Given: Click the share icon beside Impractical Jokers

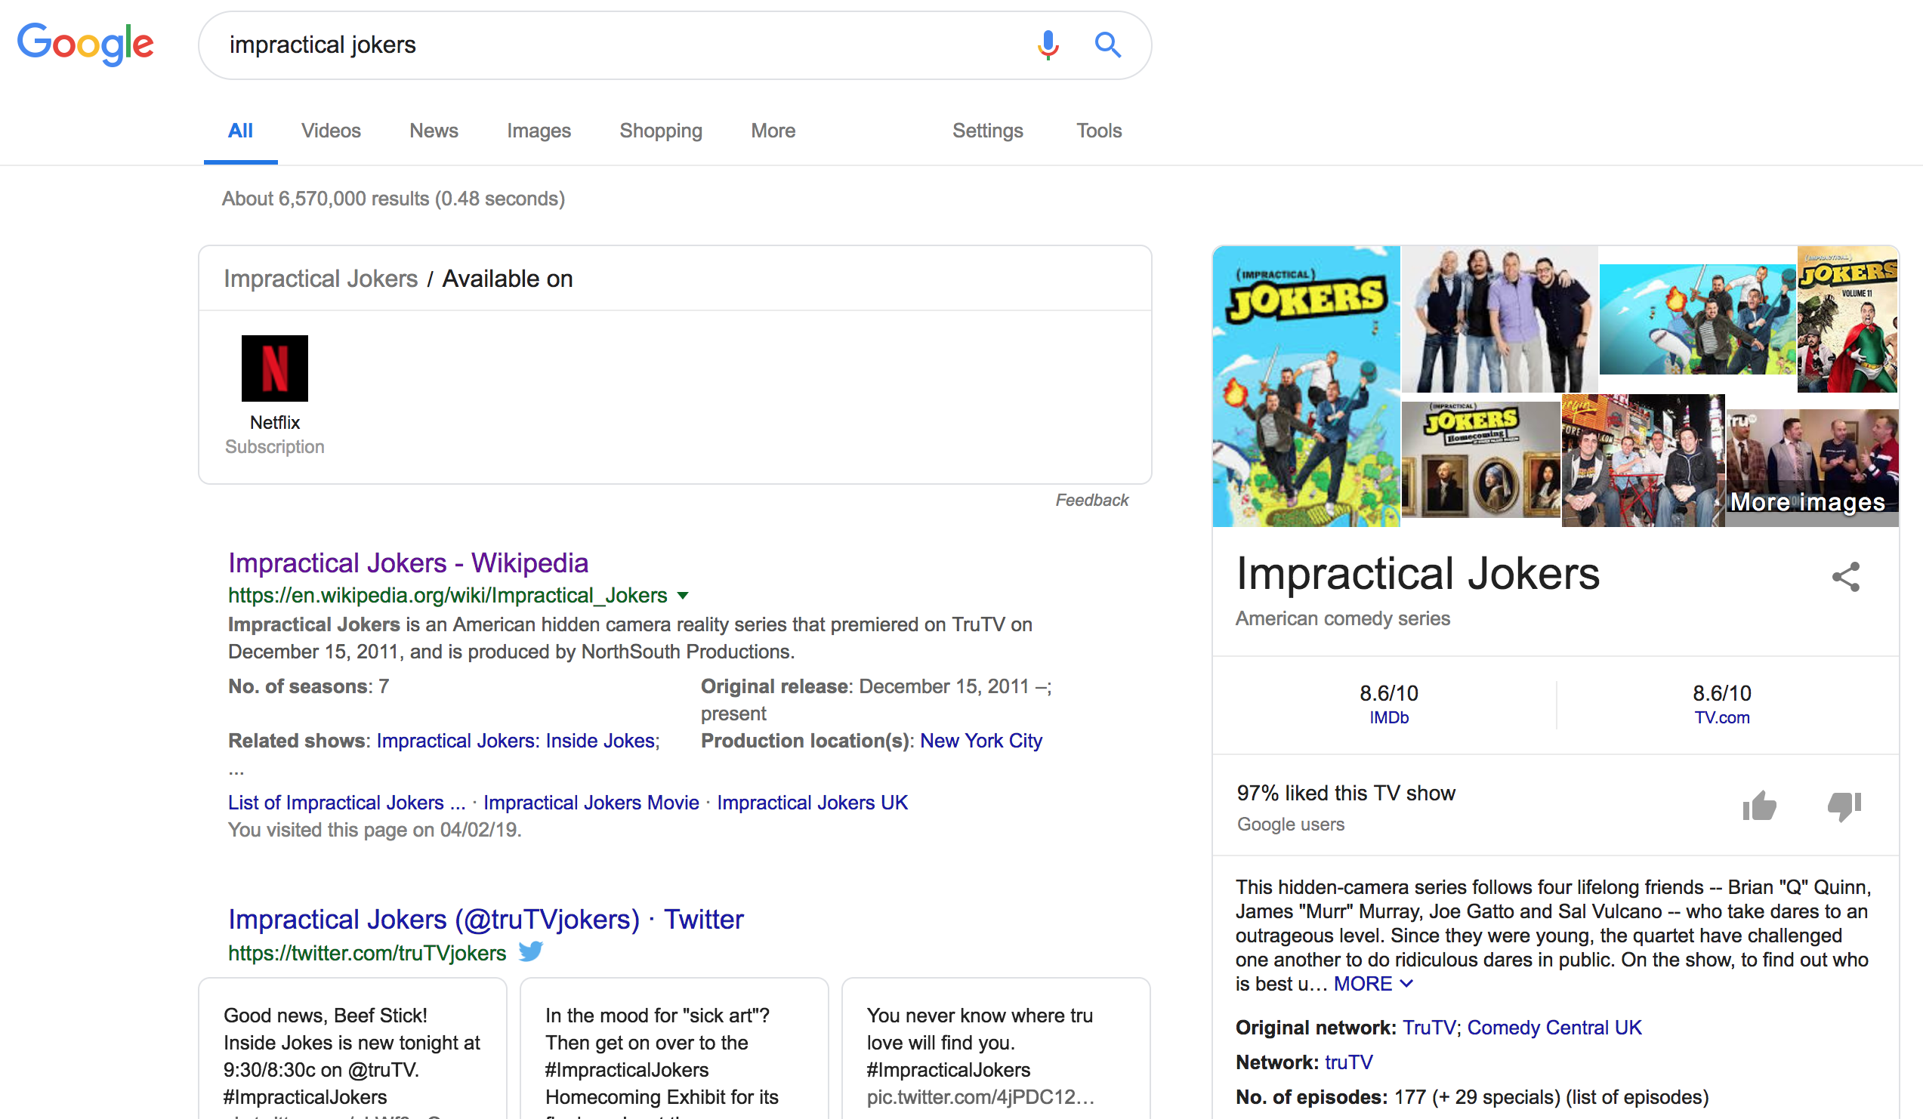Looking at the screenshot, I should 1845,577.
